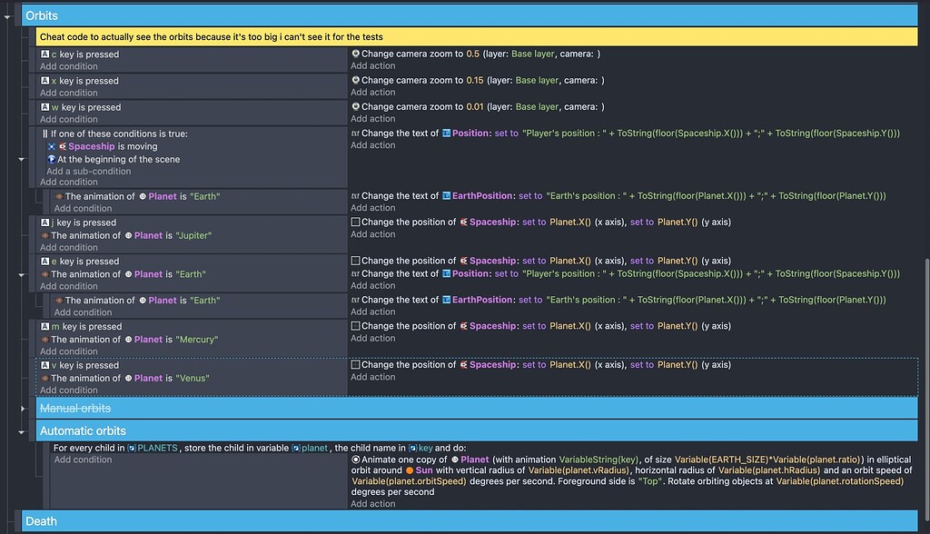This screenshot has height=534, width=930.
Task: Click the Spaceship icon in "Spaceship is moving"
Action: 63,146
